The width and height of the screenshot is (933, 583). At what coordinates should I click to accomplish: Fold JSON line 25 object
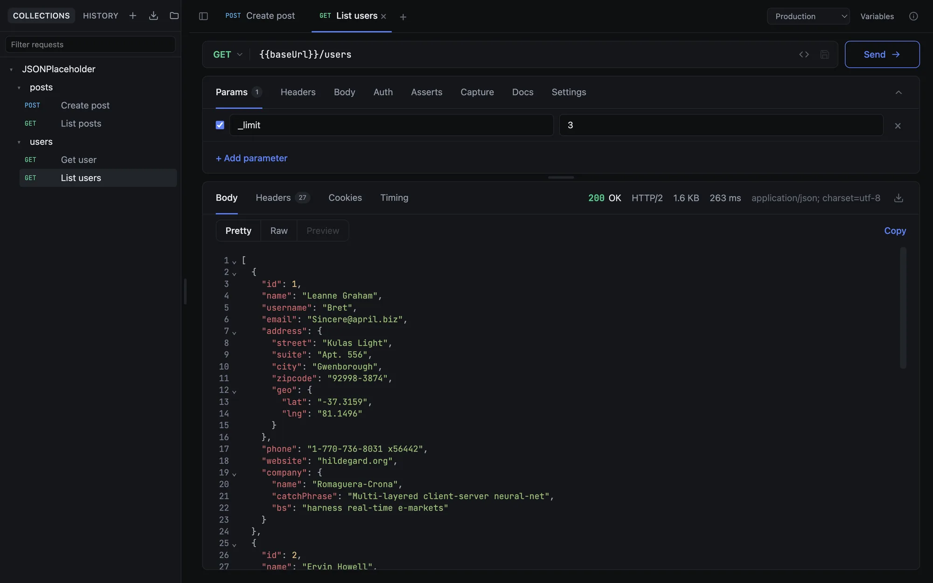tap(234, 545)
